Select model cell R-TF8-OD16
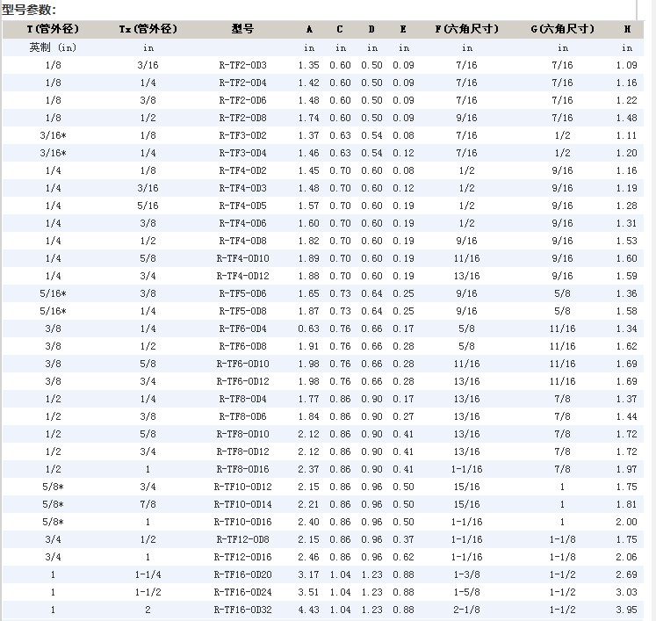The width and height of the screenshot is (656, 621). [x=242, y=470]
